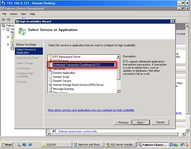Image resolution: width=191 pixels, height=149 pixels.
Task: Cancel the High Availability Wizard
Action: pos(160,122)
